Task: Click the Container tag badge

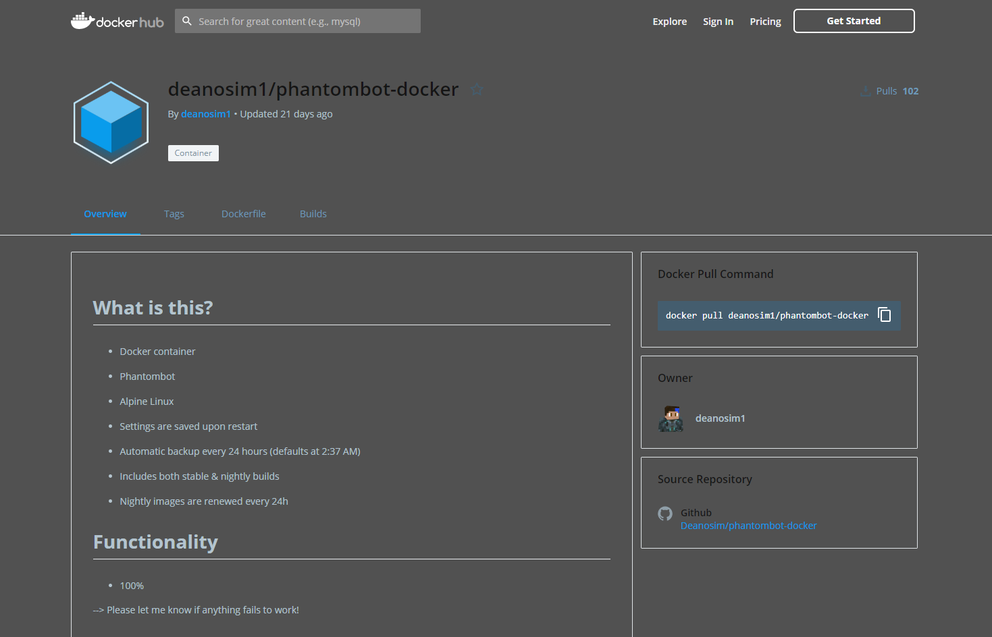Action: [193, 153]
